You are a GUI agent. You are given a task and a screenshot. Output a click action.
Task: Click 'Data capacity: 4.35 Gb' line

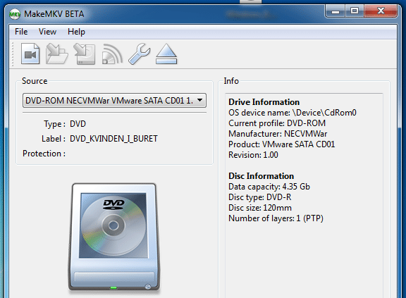tap(269, 187)
